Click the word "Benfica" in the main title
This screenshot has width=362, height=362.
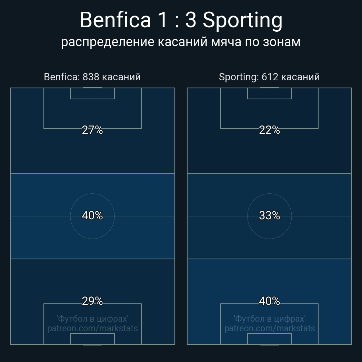coord(115,20)
